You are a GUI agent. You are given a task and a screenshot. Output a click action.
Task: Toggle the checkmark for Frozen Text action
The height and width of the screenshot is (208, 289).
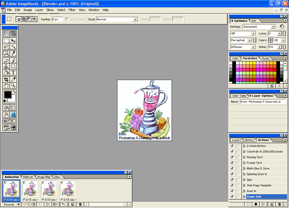[232, 163]
